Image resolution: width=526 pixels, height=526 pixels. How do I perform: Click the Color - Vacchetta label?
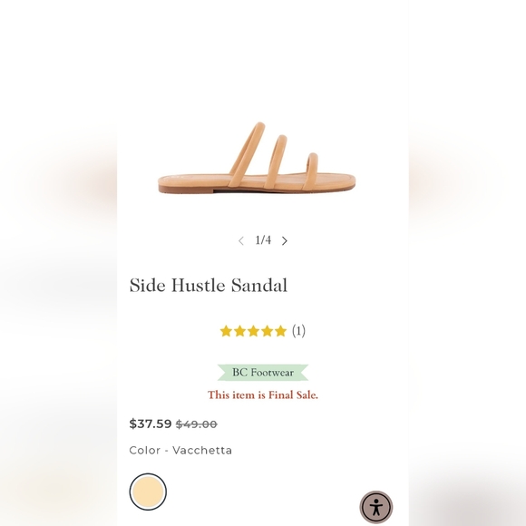(x=180, y=450)
